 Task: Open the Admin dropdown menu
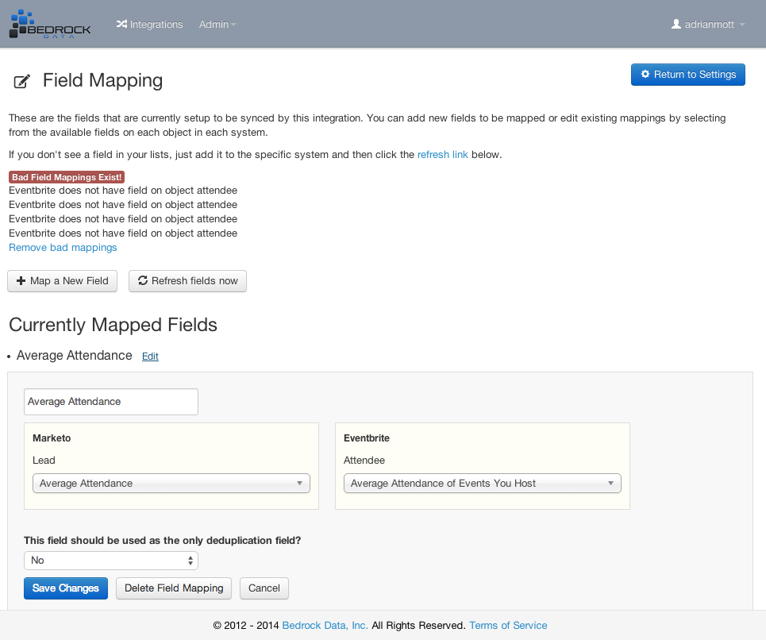(217, 24)
